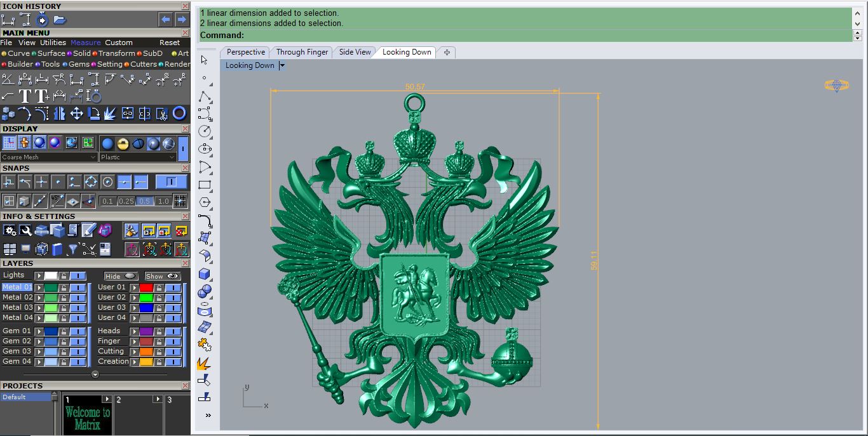The height and width of the screenshot is (436, 868).
Task: Lock the Finger layer
Action: tap(159, 341)
